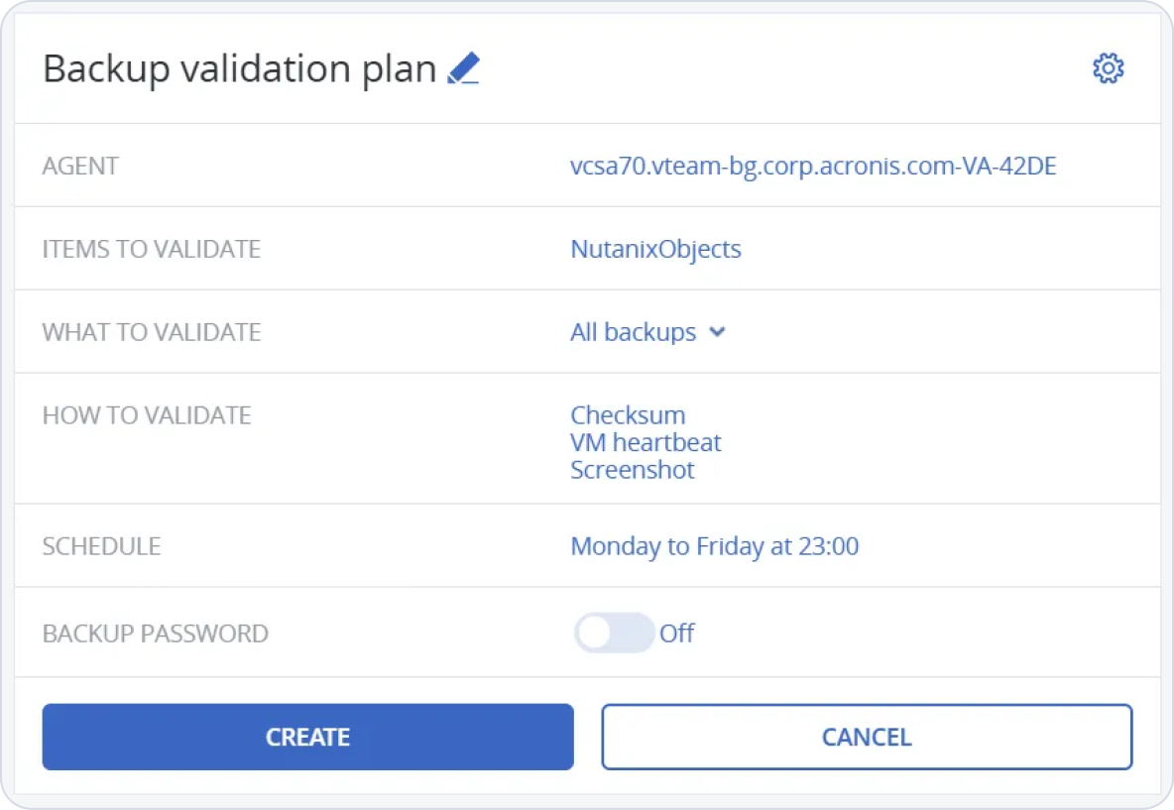Click the ITEMS TO VALIDATE row label
Screen dimensions: 1174x810
pyautogui.click(x=152, y=249)
